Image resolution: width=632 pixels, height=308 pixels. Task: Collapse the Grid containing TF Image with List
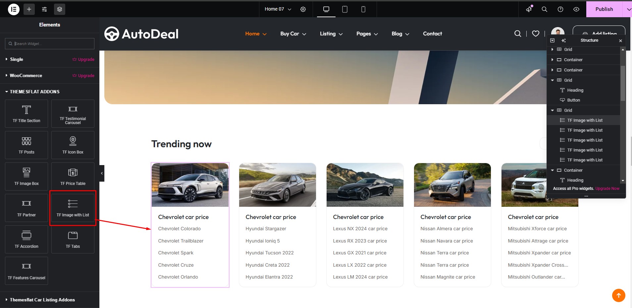coord(552,110)
